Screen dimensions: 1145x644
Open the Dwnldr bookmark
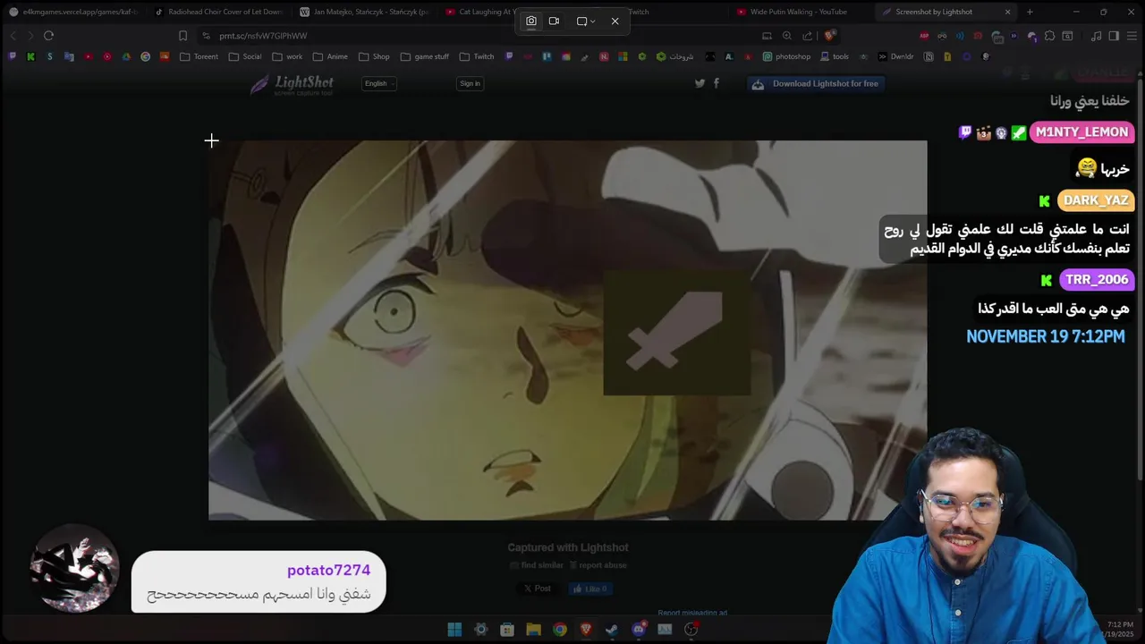tap(895, 56)
